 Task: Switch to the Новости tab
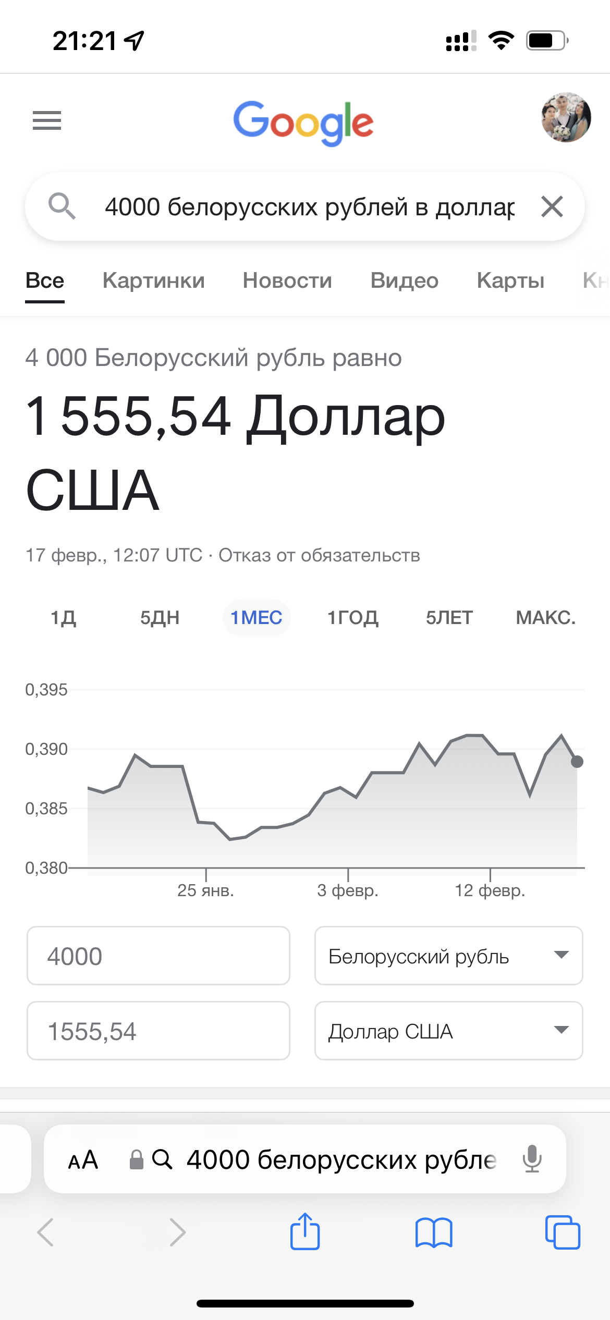[287, 280]
